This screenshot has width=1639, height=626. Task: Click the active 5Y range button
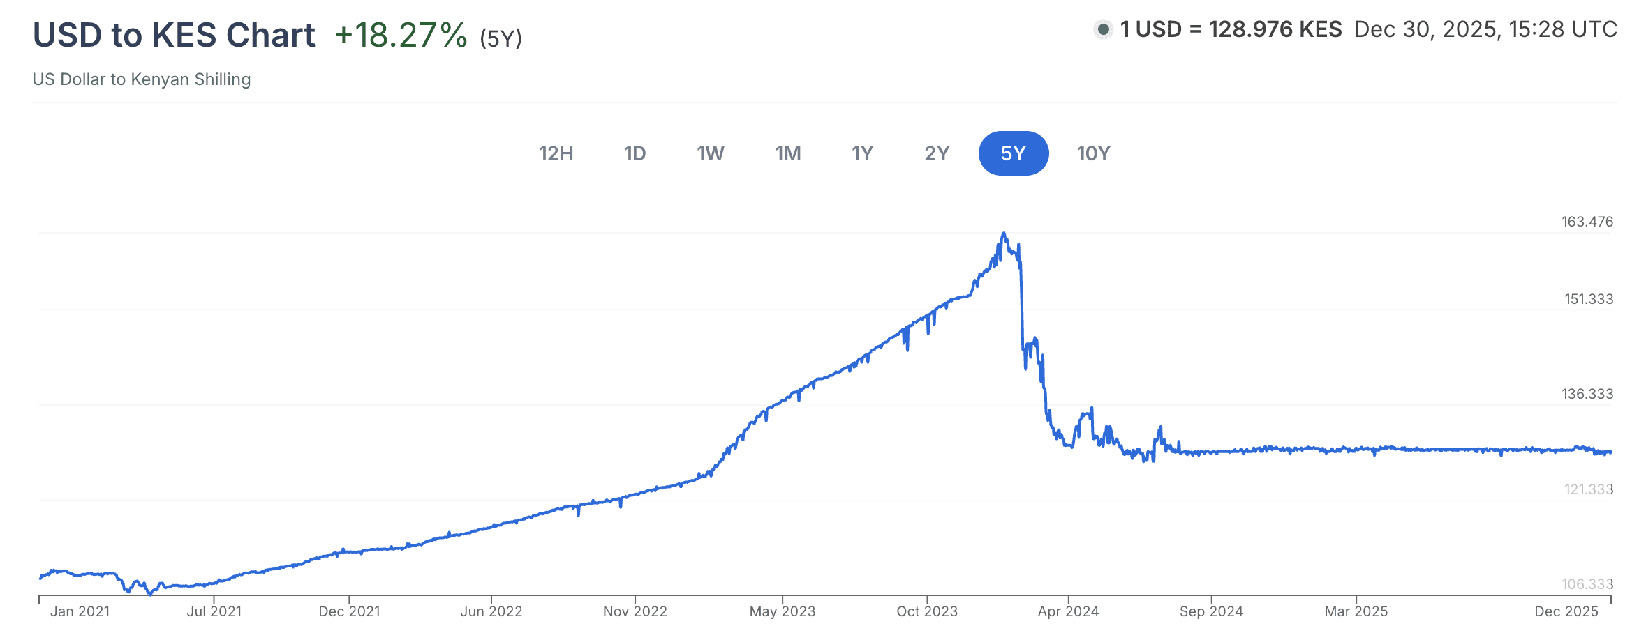coord(1013,153)
